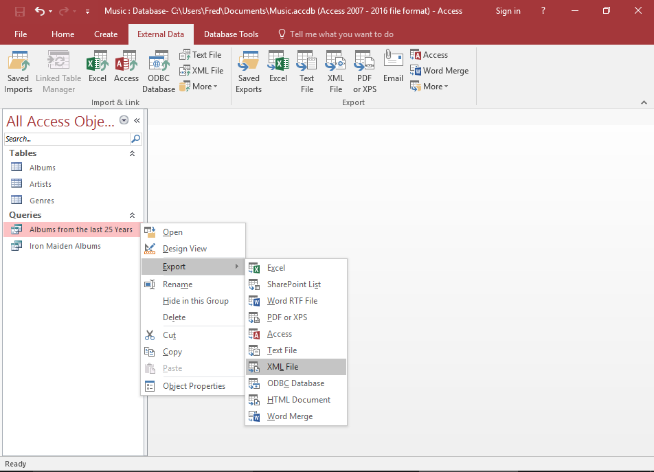The height and width of the screenshot is (472, 654).
Task: Open the Help question mark
Action: [543, 11]
